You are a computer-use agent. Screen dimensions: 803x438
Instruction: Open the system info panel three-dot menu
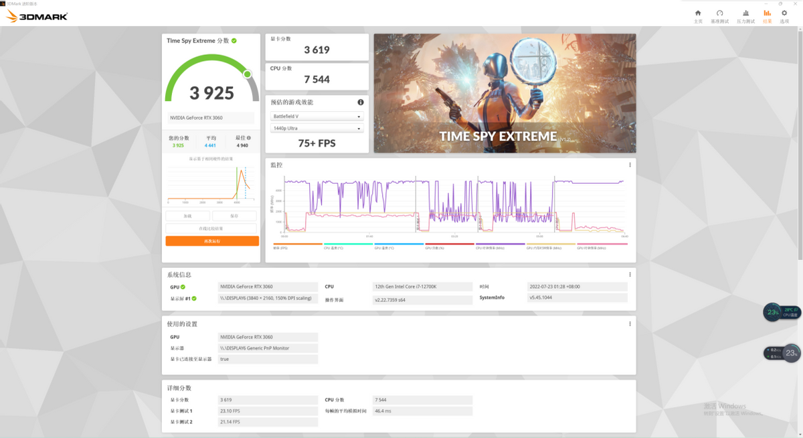[x=630, y=275]
